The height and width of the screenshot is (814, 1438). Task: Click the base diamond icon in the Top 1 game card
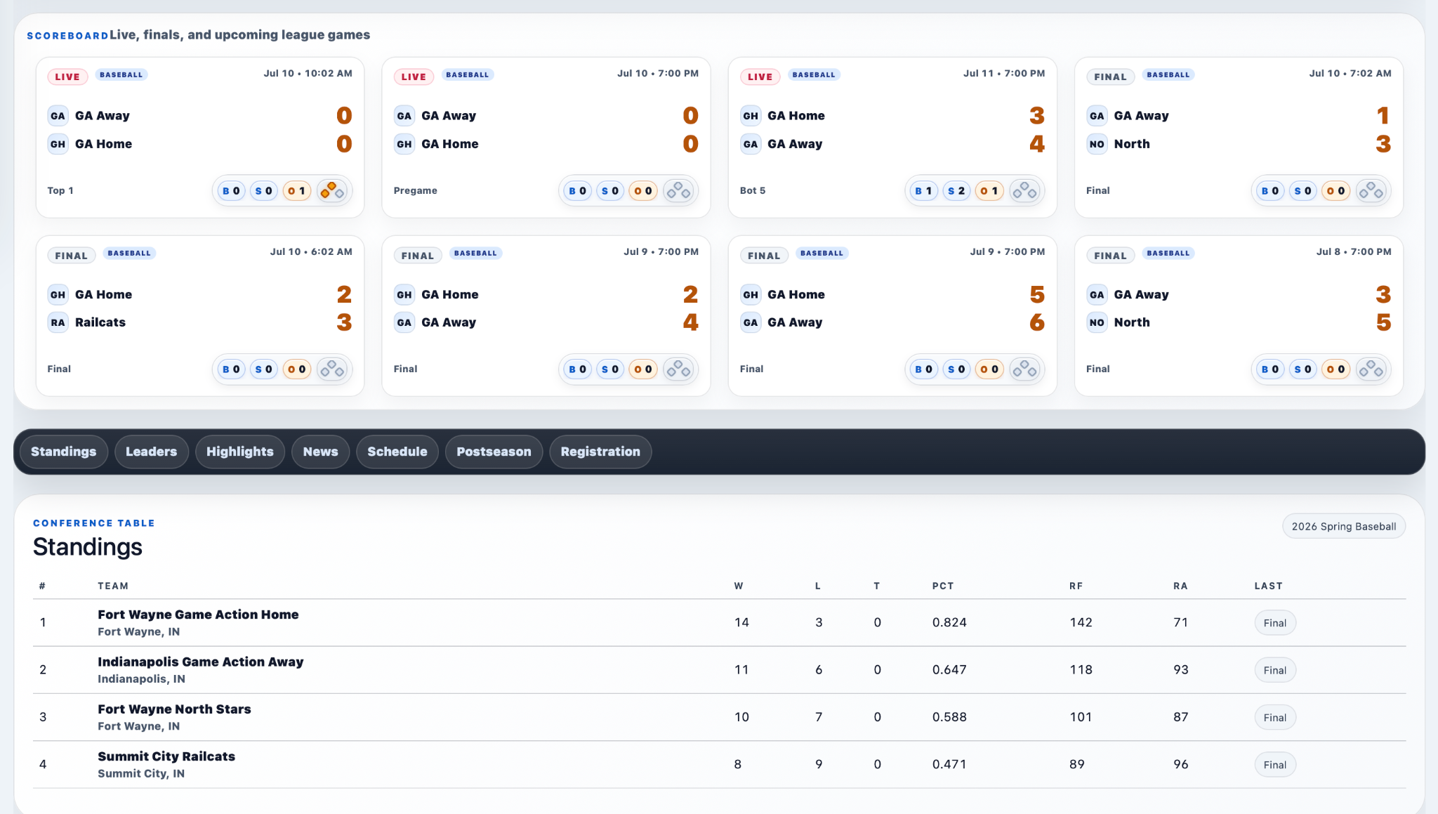(332, 191)
